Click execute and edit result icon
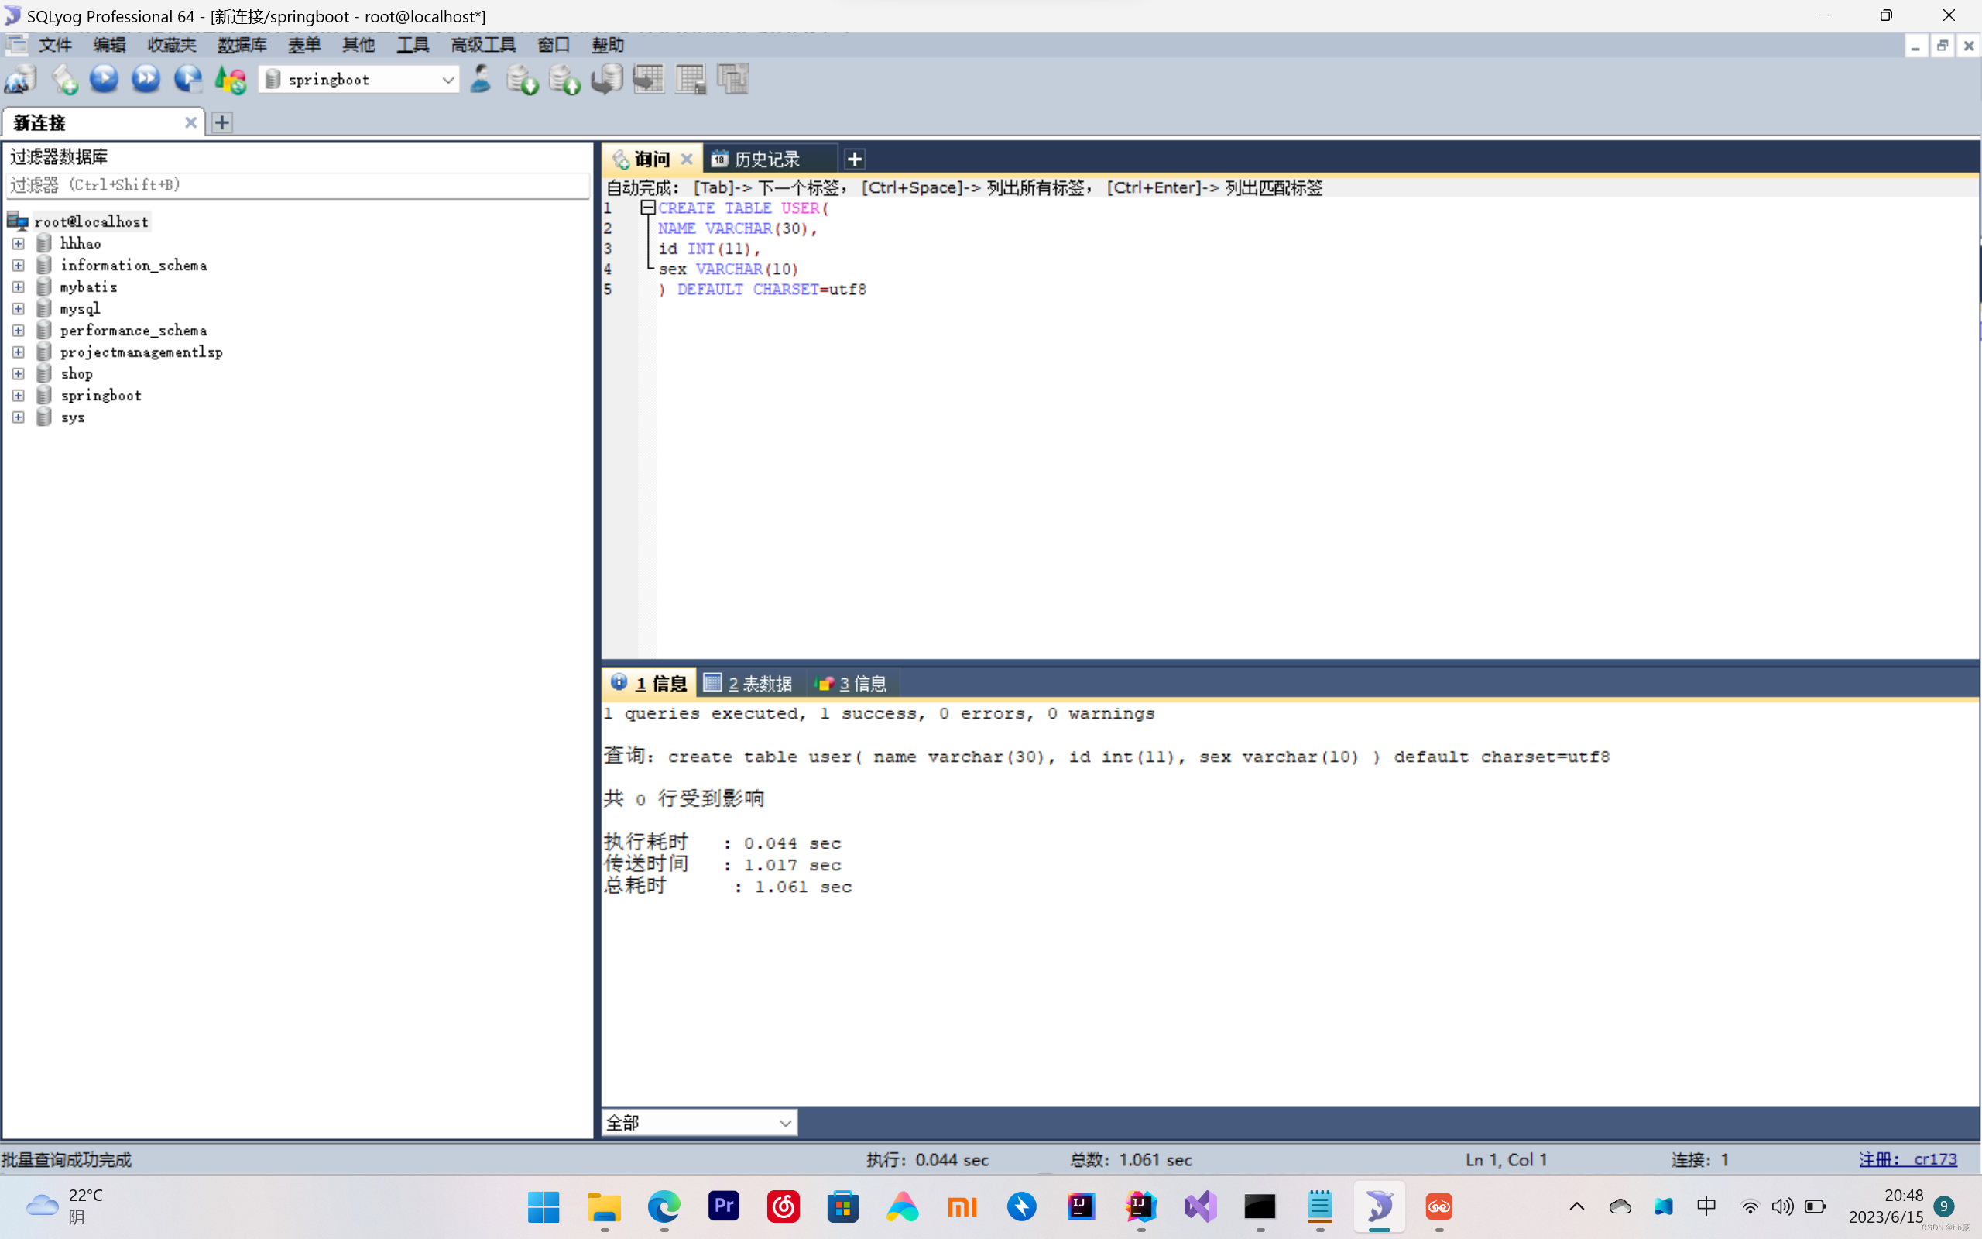The height and width of the screenshot is (1239, 1982). pyautogui.click(x=188, y=80)
